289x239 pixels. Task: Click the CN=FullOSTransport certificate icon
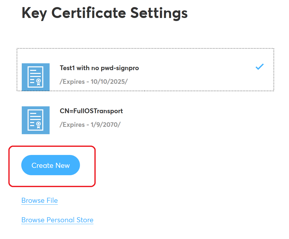click(x=35, y=120)
